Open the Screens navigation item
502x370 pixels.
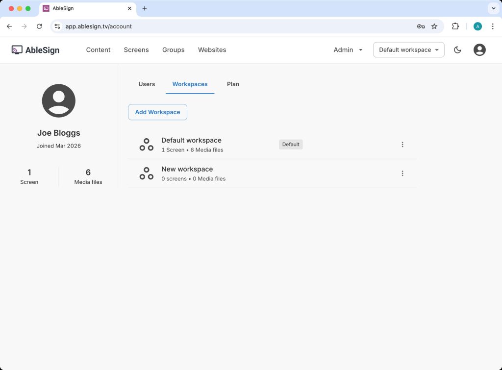click(x=136, y=49)
